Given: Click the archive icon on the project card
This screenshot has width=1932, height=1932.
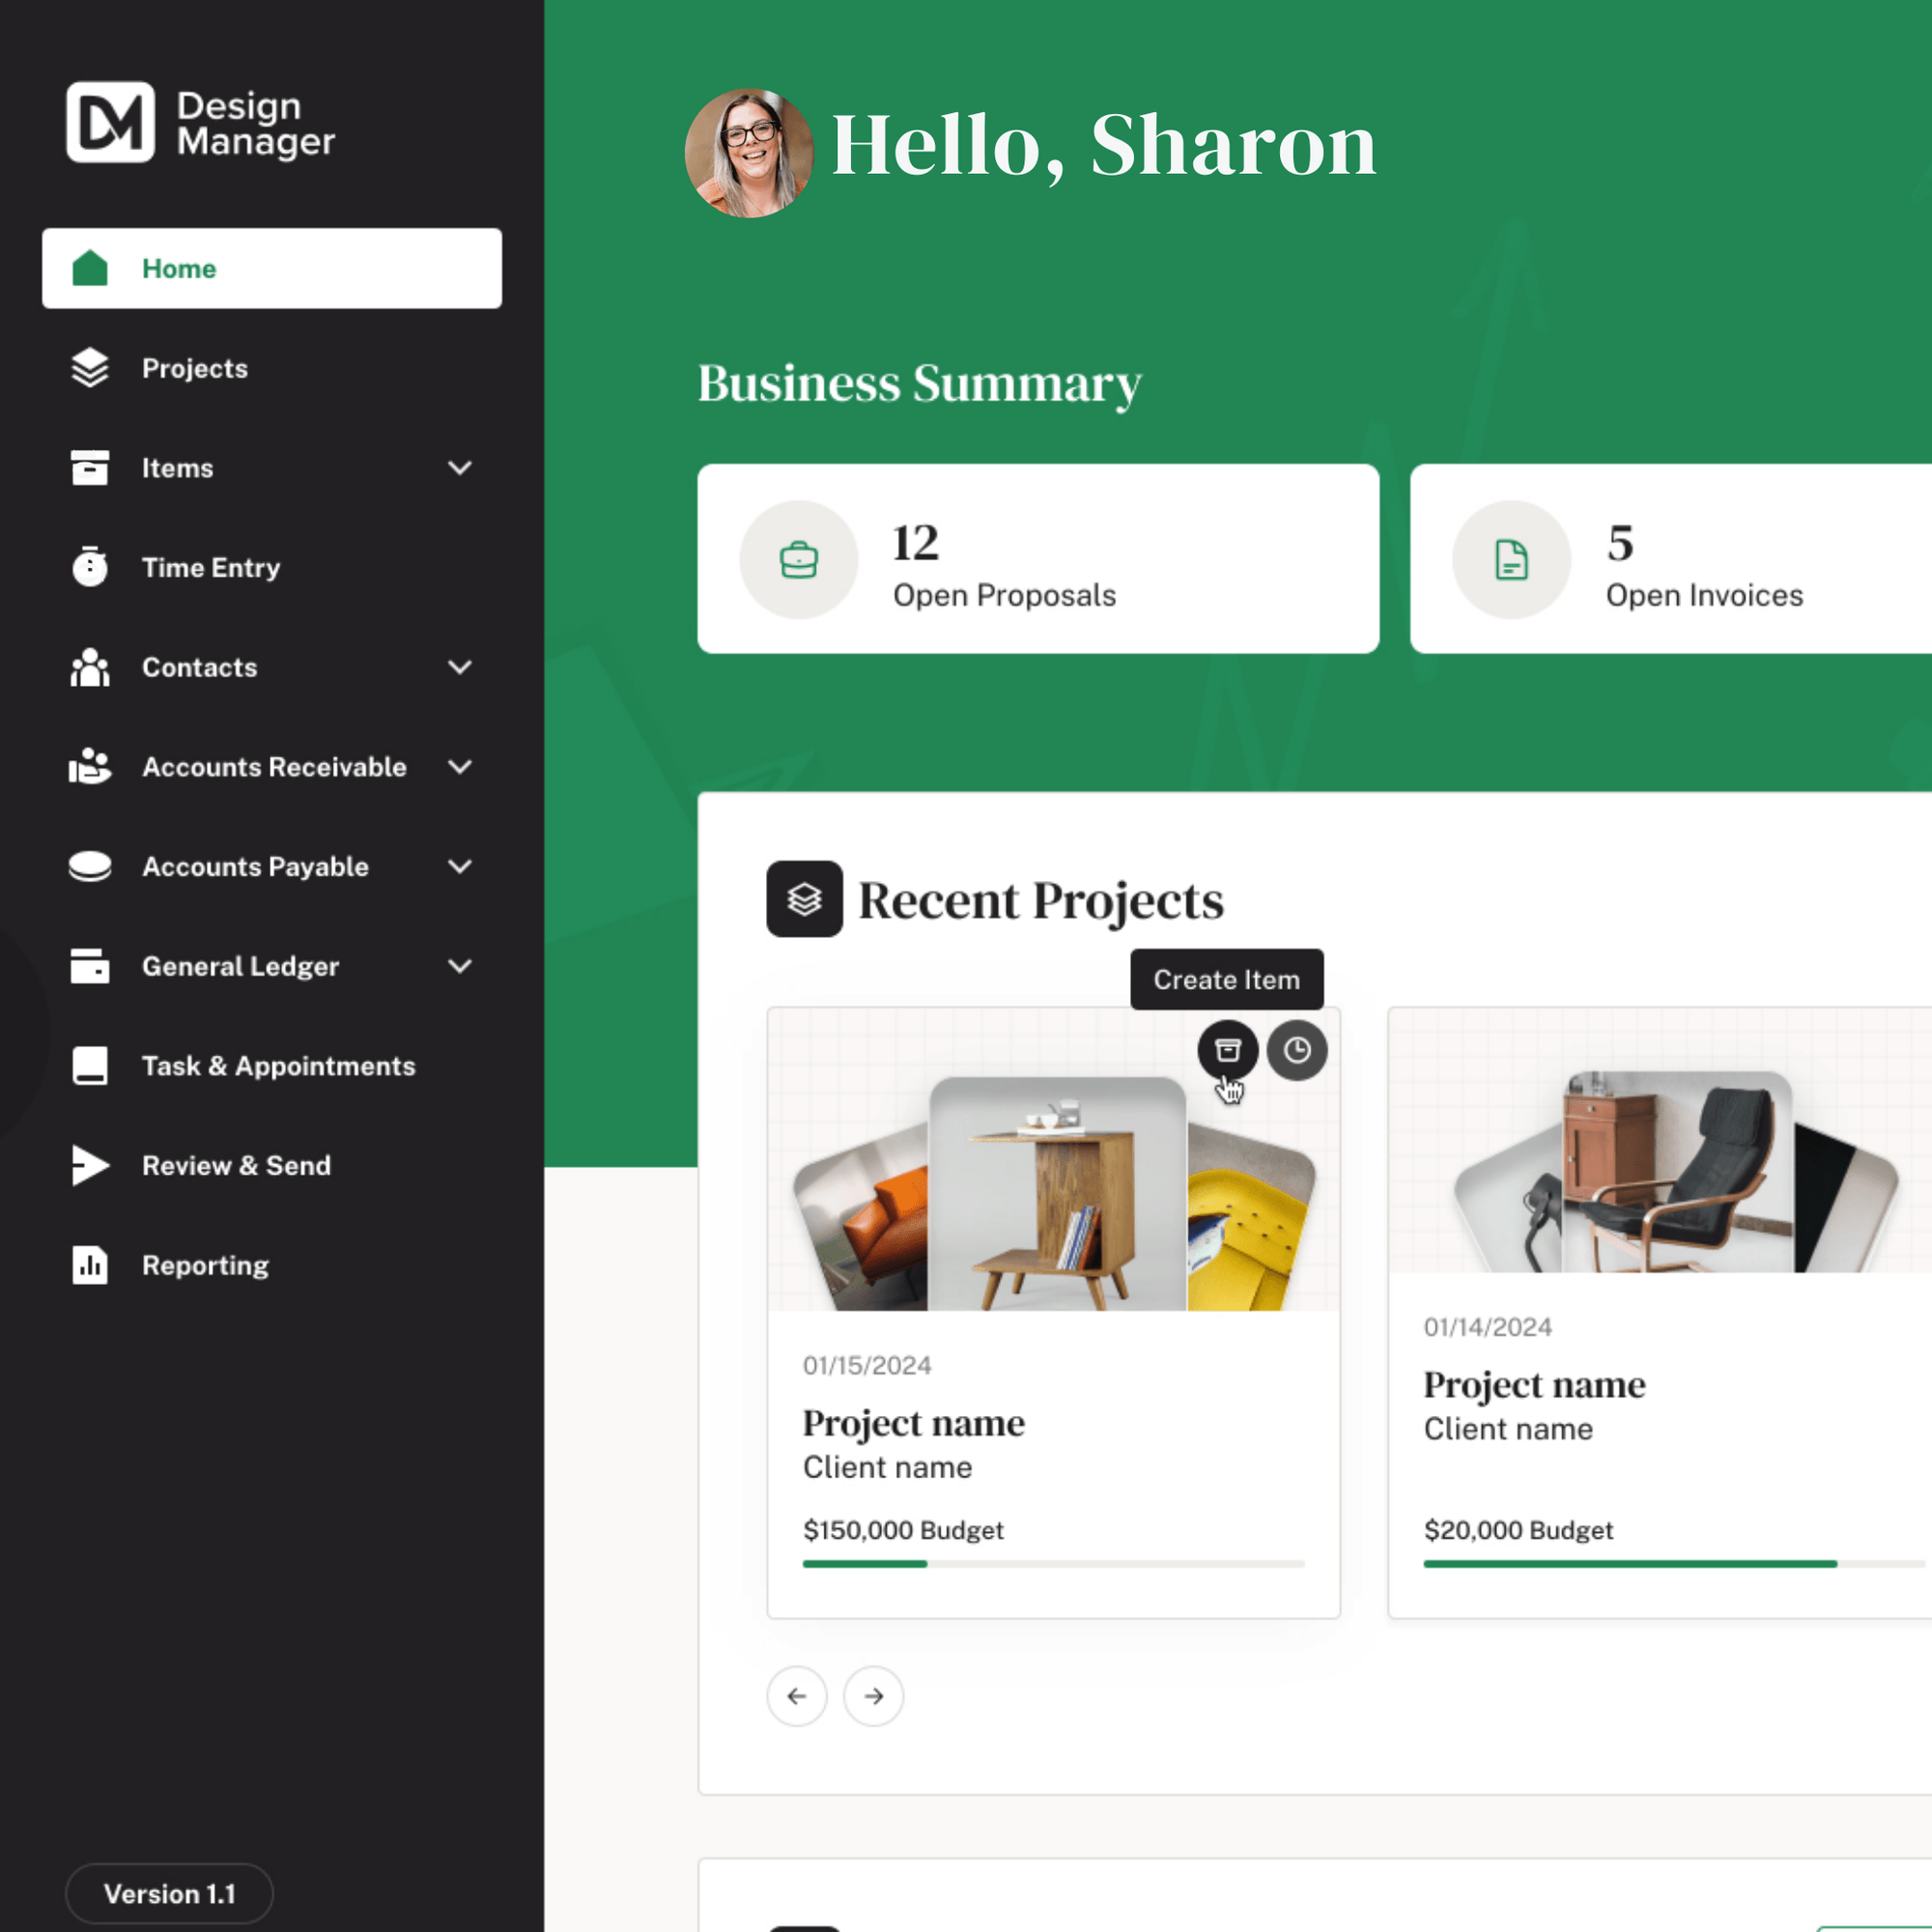Looking at the screenshot, I should [1227, 1050].
